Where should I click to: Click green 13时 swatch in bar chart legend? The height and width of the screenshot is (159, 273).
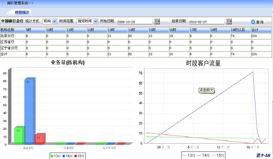[52, 156]
